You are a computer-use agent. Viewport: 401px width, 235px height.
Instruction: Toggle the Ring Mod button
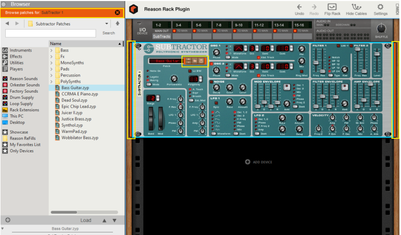pyautogui.click(x=302, y=72)
